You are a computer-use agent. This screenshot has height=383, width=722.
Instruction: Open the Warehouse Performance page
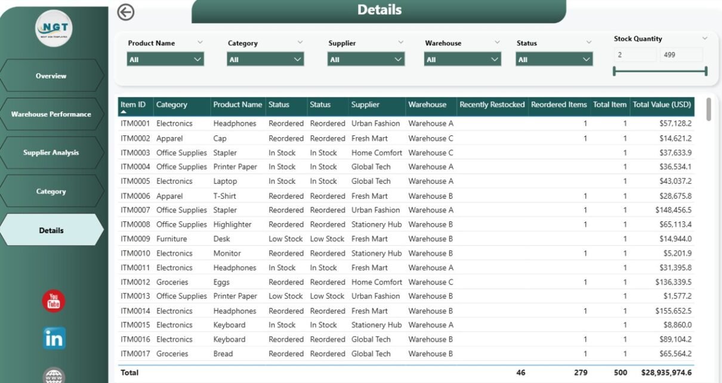pyautogui.click(x=53, y=114)
